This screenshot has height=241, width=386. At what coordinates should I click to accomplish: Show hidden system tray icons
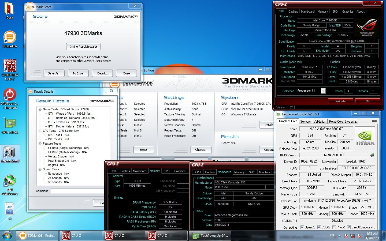coord(339,236)
